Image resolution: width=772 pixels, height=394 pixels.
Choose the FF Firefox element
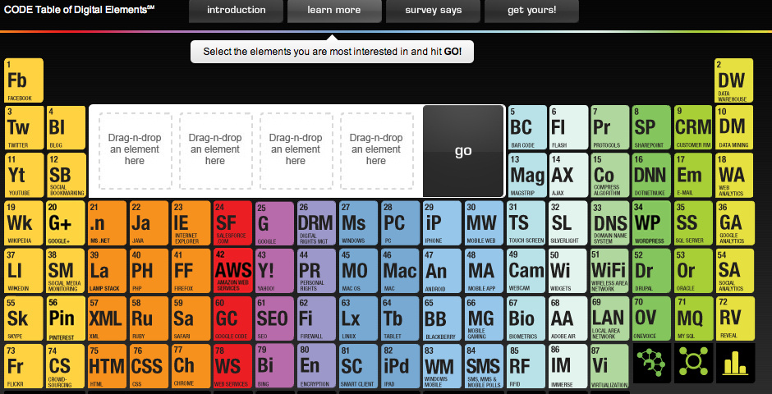click(191, 270)
